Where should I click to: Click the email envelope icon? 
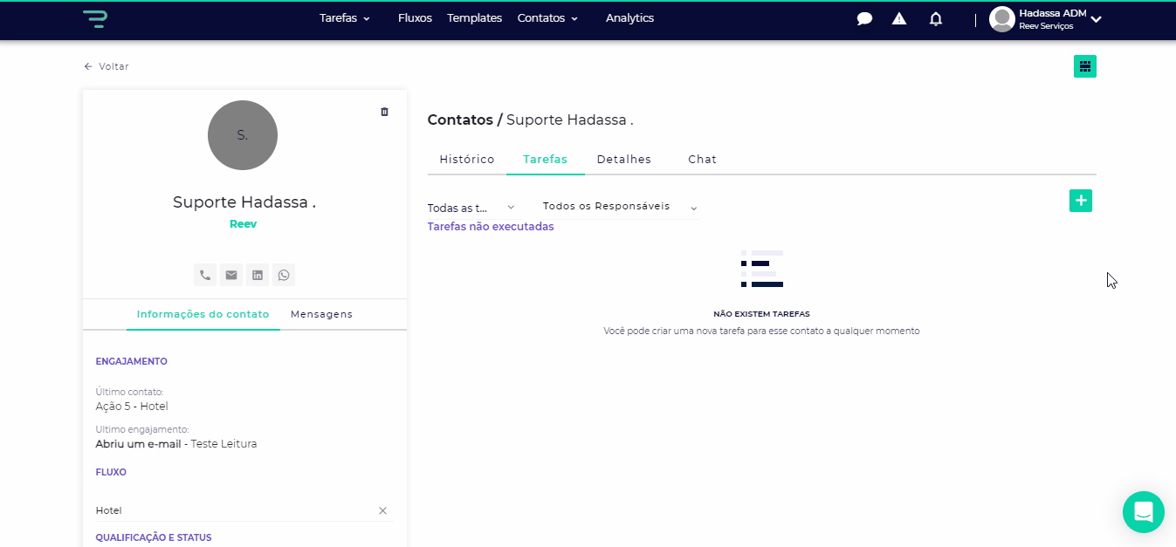tap(231, 275)
